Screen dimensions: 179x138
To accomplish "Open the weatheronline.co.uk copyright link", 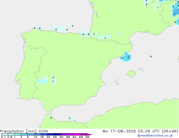I will click(x=155, y=135).
